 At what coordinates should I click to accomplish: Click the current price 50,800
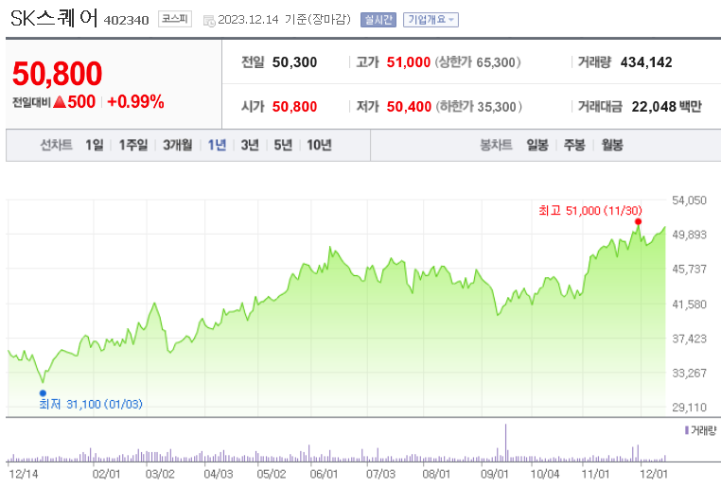[x=58, y=74]
